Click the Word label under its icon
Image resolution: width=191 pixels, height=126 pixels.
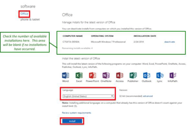coord(65,81)
